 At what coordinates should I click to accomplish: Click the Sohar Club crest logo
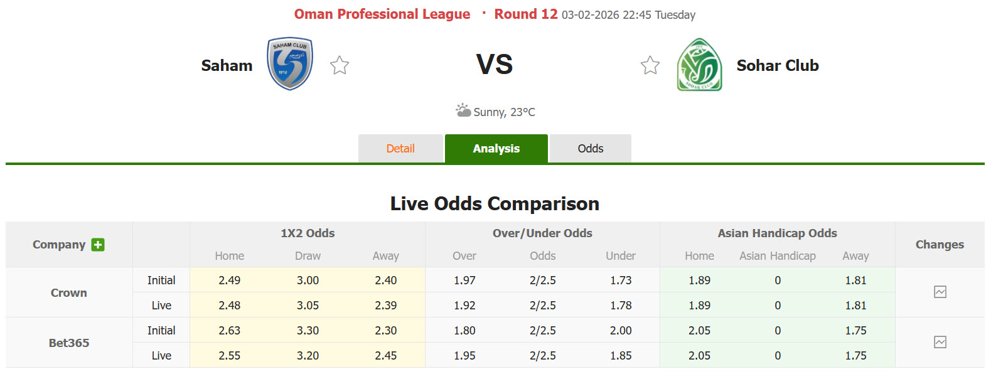click(699, 65)
